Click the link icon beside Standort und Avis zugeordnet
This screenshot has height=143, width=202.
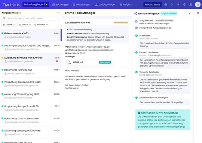136,28
